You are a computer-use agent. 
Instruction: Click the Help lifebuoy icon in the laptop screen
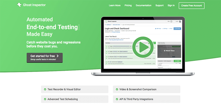(x=171, y=22)
